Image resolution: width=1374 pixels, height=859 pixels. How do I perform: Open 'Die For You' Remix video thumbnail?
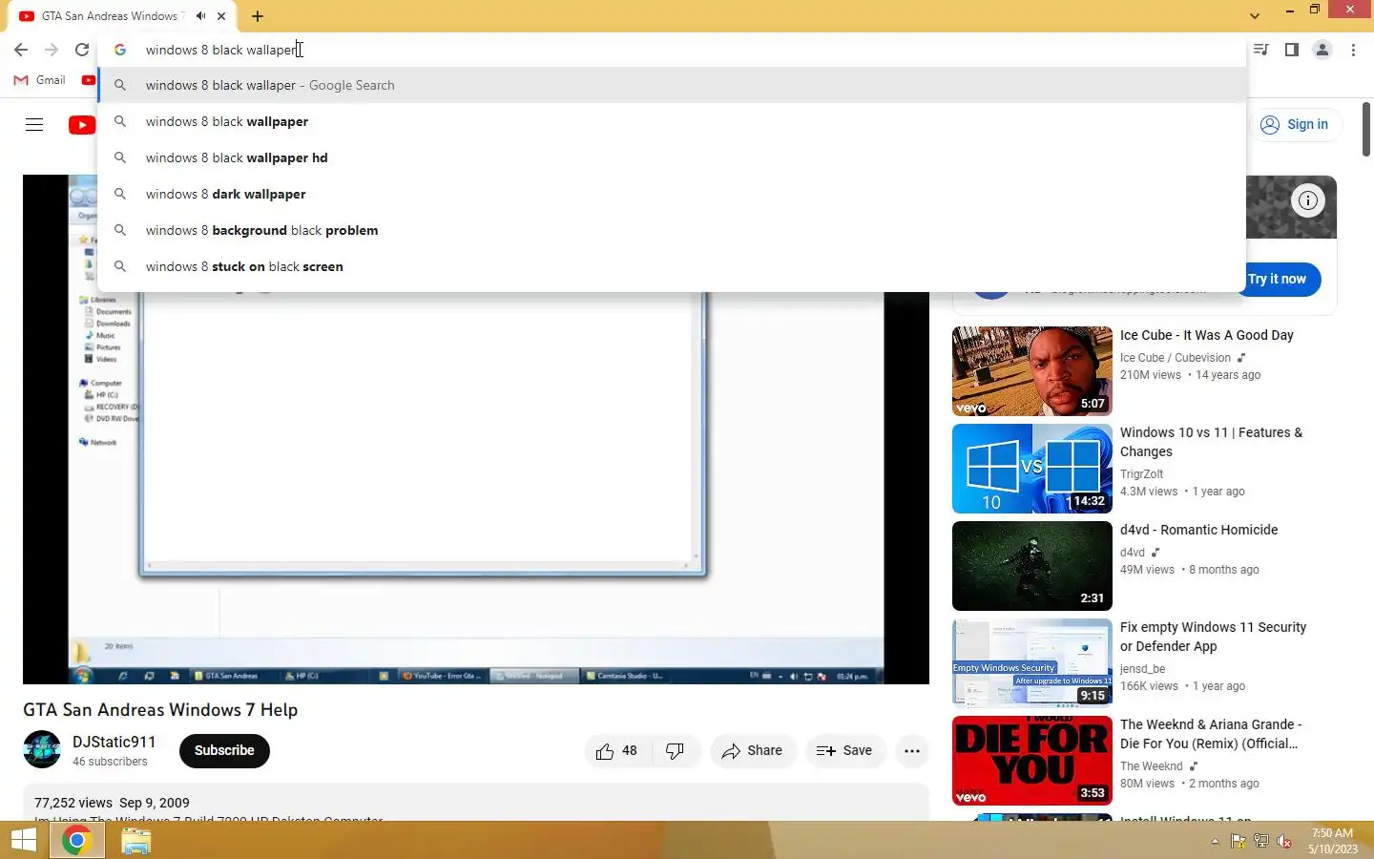pyautogui.click(x=1032, y=761)
